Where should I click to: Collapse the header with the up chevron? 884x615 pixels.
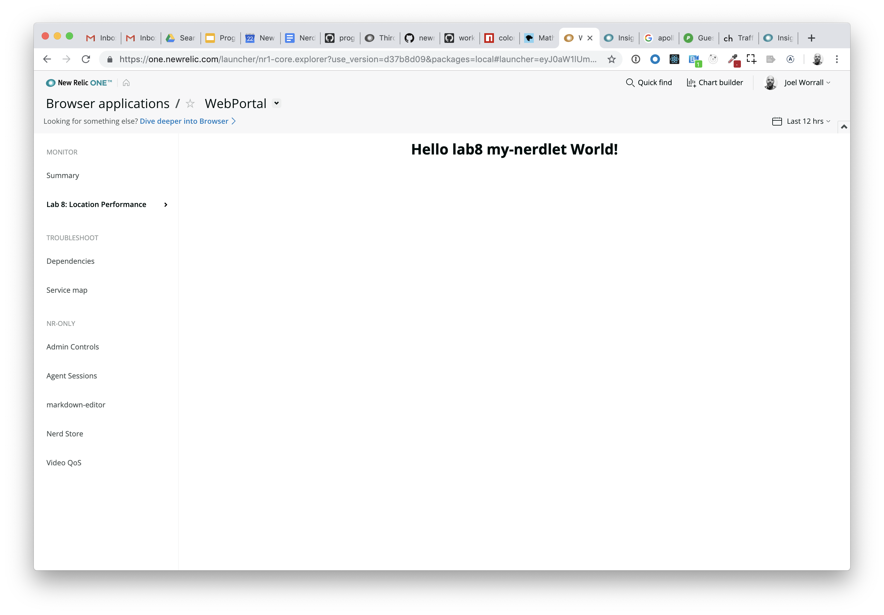(844, 127)
